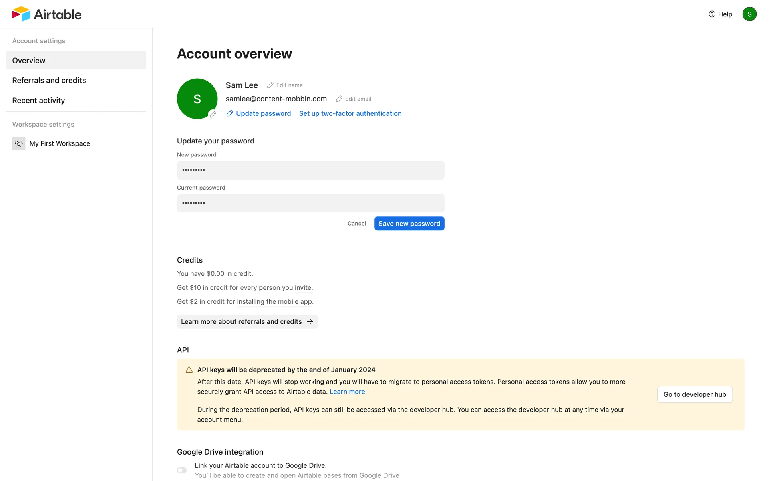The width and height of the screenshot is (769, 481).
Task: Click the New password input field
Action: pos(310,170)
